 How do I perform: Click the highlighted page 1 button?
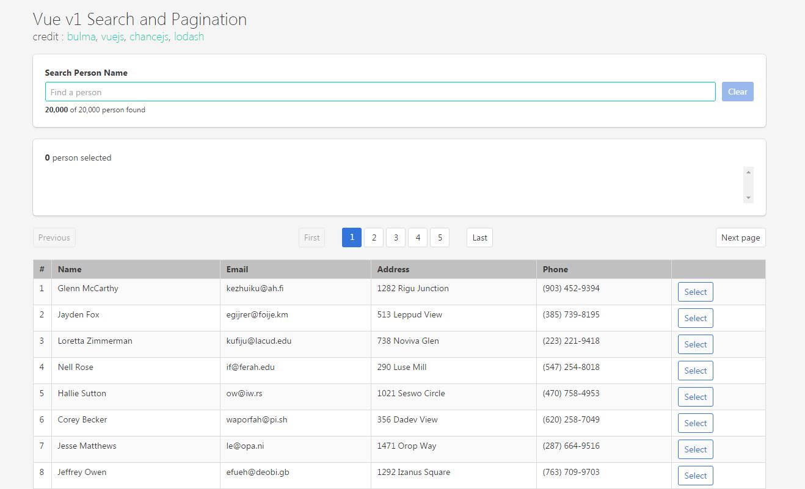[351, 237]
